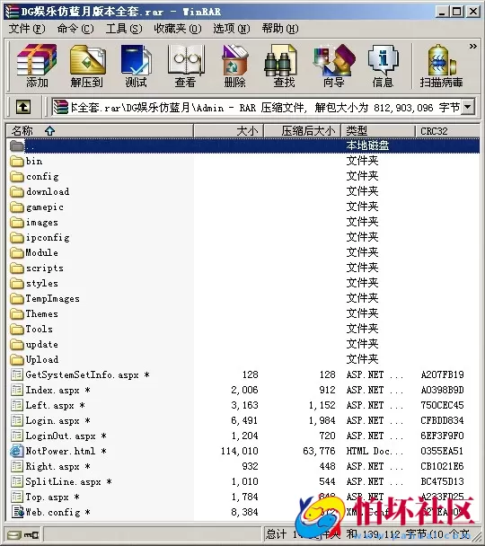Select the Themes folder icon
This screenshot has height=546, width=485.
pyautogui.click(x=17, y=313)
